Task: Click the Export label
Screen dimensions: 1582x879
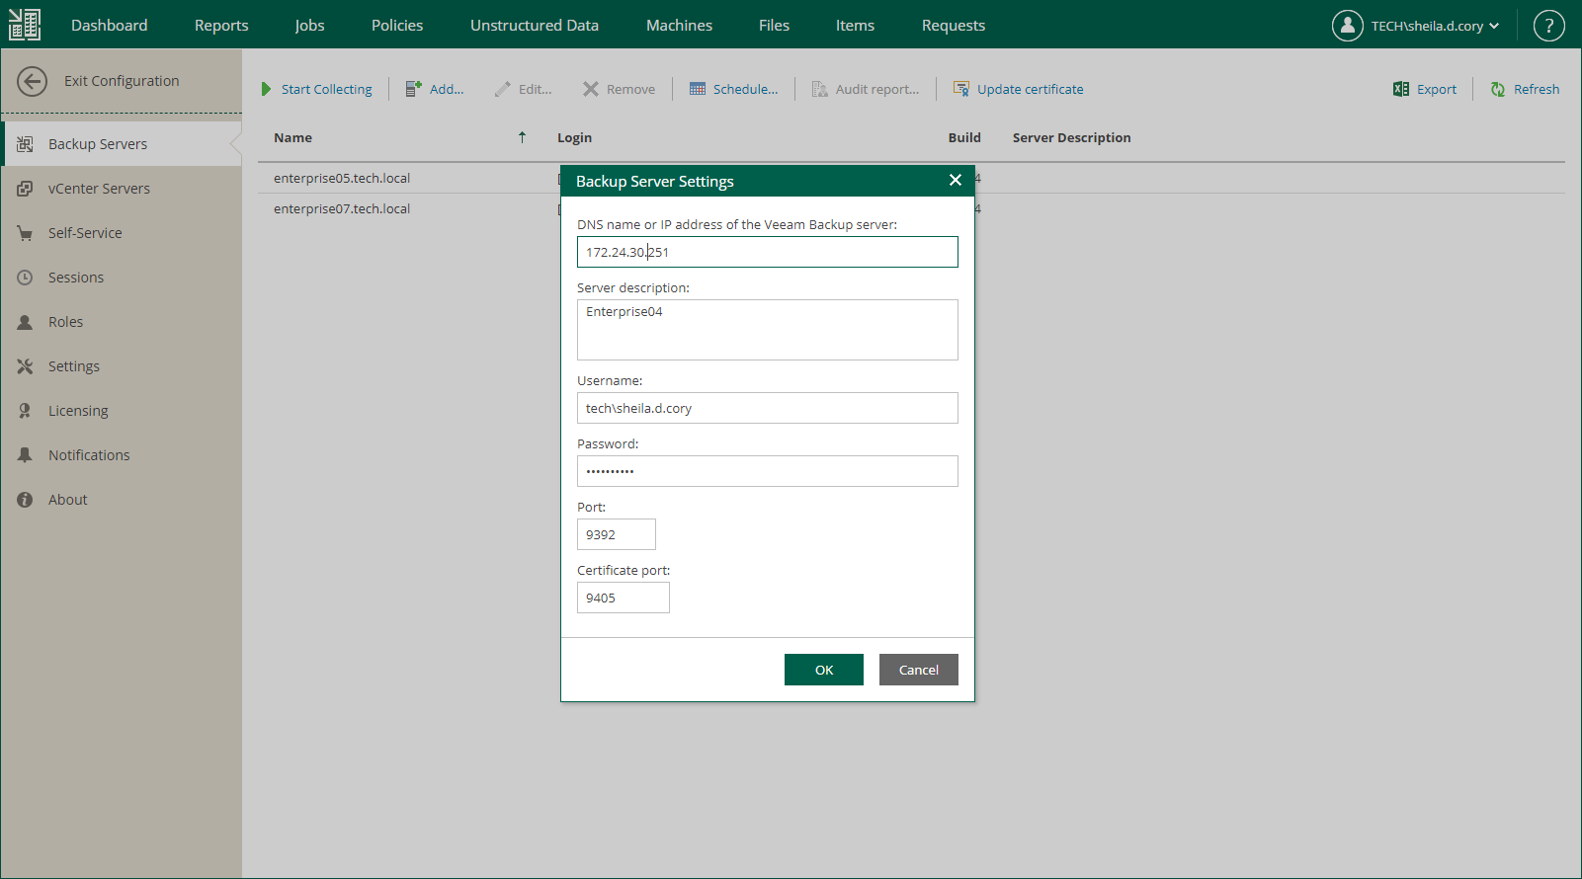Action: (1437, 89)
